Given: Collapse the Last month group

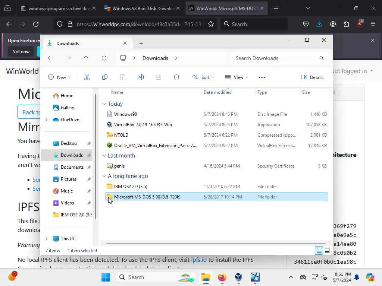Looking at the screenshot, I should point(104,156).
